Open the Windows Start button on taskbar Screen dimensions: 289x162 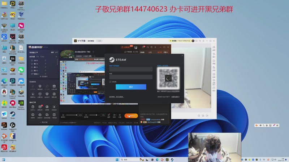click(x=117, y=159)
